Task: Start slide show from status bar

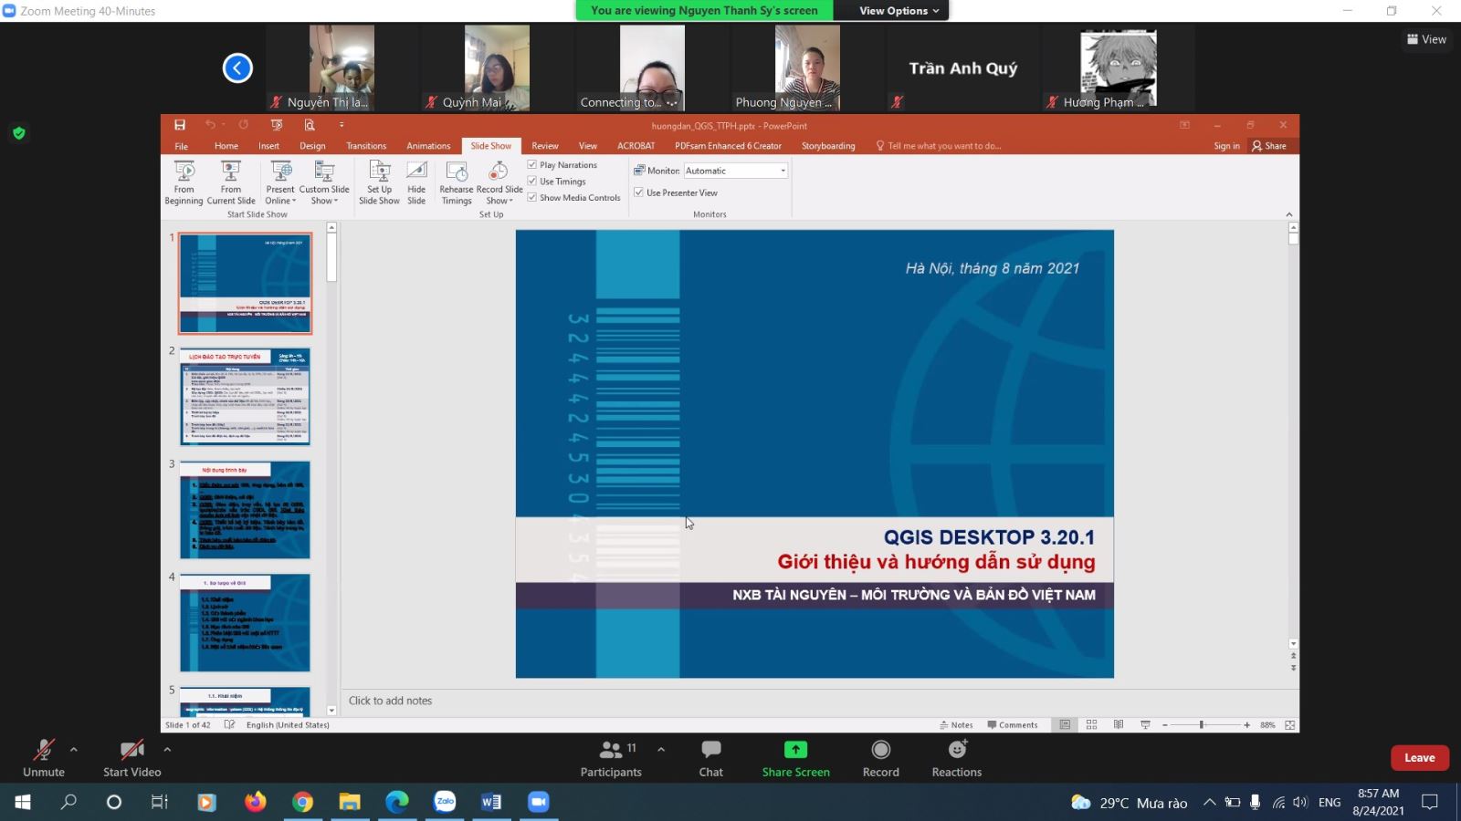Action: coord(1145,724)
